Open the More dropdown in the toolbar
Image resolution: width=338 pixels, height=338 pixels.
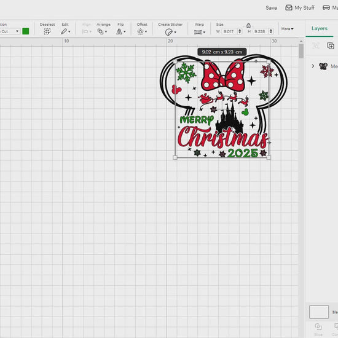coord(287,29)
